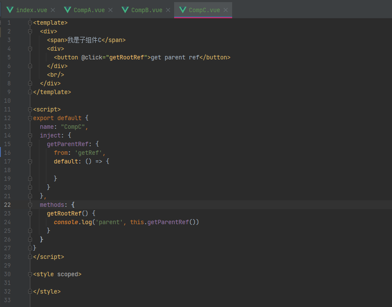Click line number 5 in the gutter
Screen dimensions: 392x307
click(x=9, y=58)
